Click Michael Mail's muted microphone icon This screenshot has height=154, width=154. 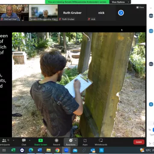[2, 19]
